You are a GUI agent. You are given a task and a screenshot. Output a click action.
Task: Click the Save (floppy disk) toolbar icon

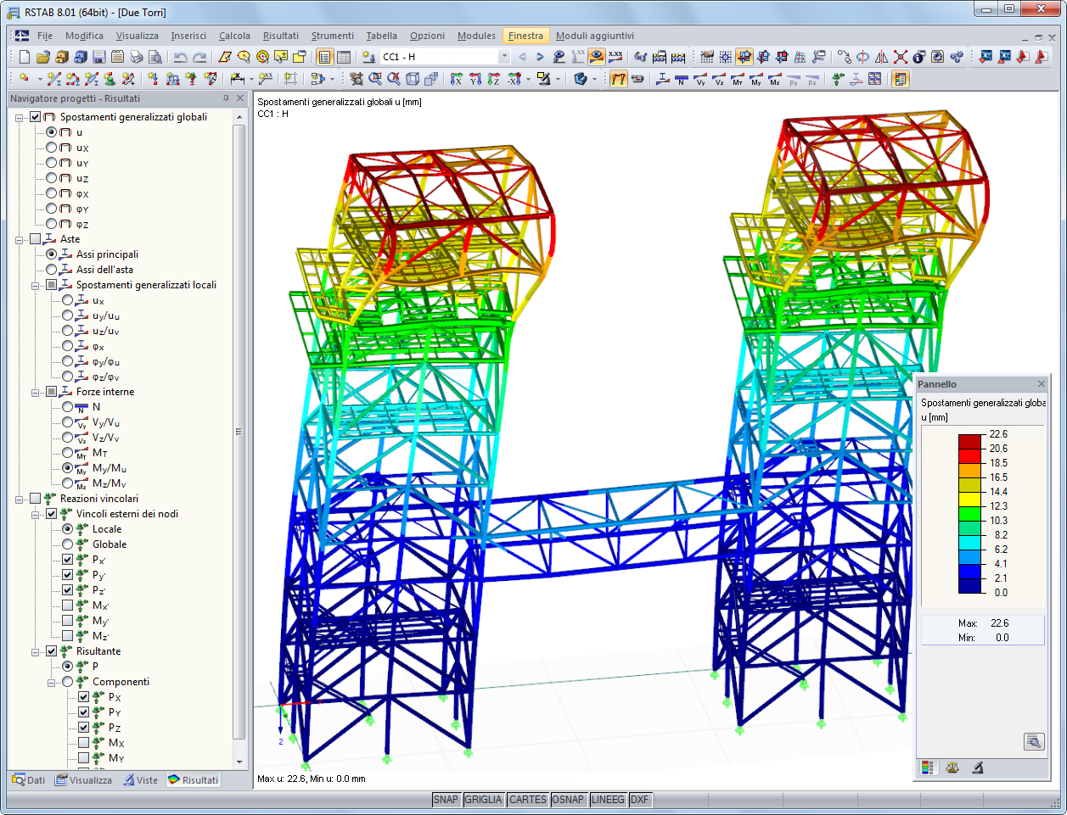pos(98,57)
